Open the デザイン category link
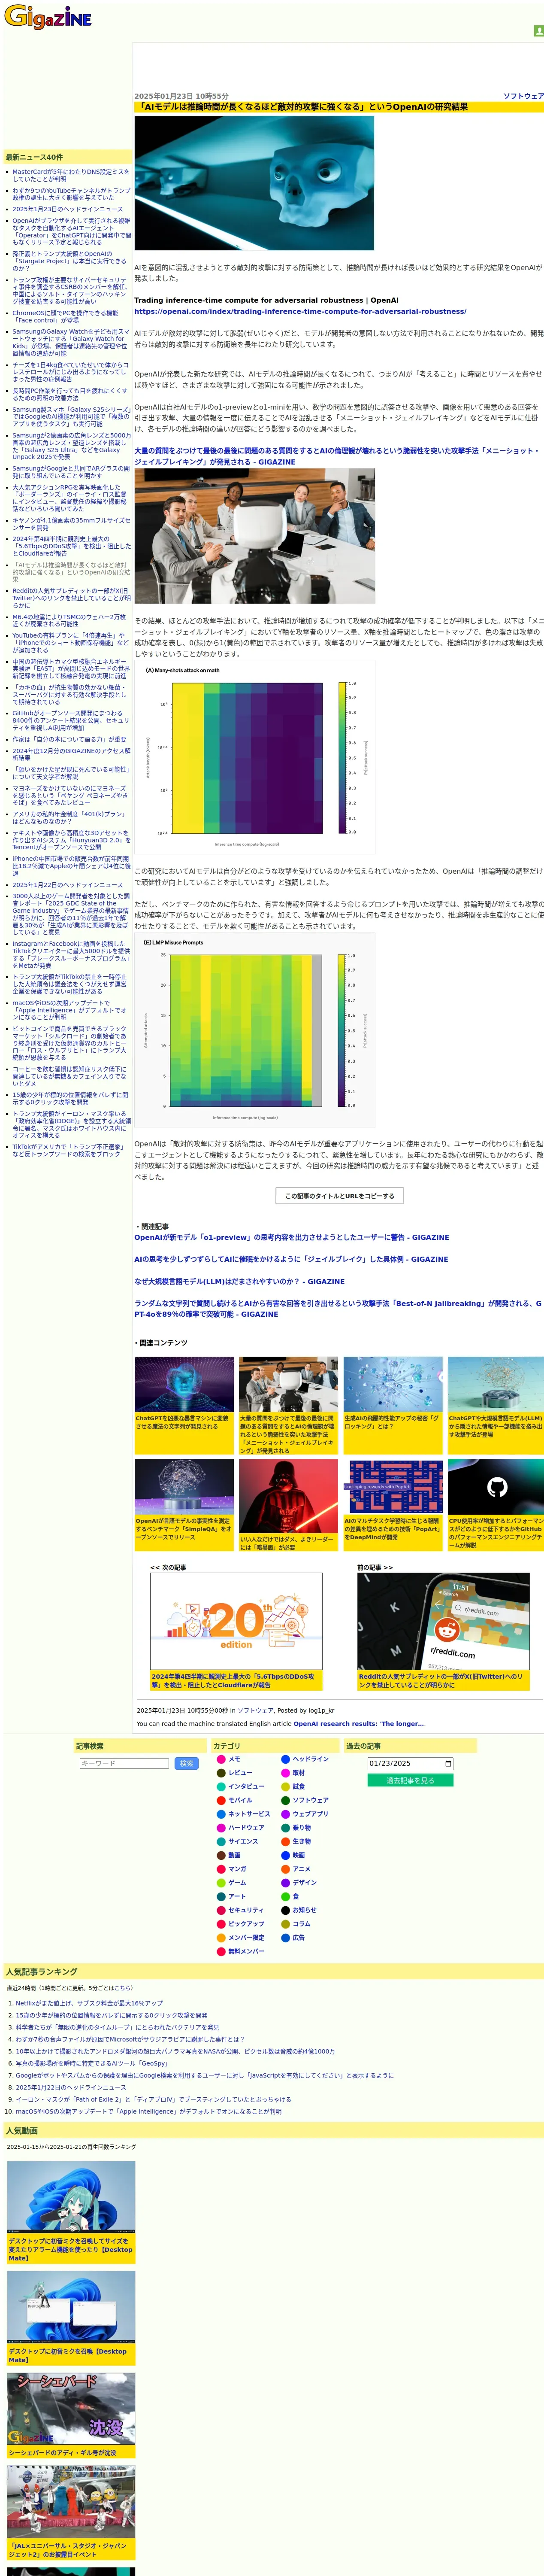The width and height of the screenshot is (544, 2576). point(304,1883)
